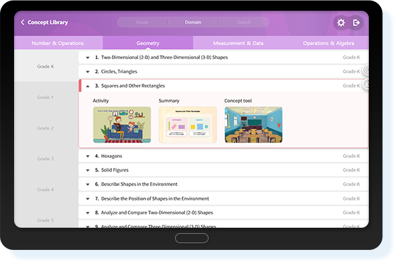Switch to Number & Operations tab
The width and height of the screenshot is (395, 262).
(58, 43)
